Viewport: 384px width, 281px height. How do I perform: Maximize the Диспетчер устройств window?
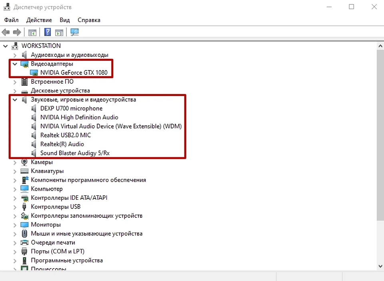point(352,7)
